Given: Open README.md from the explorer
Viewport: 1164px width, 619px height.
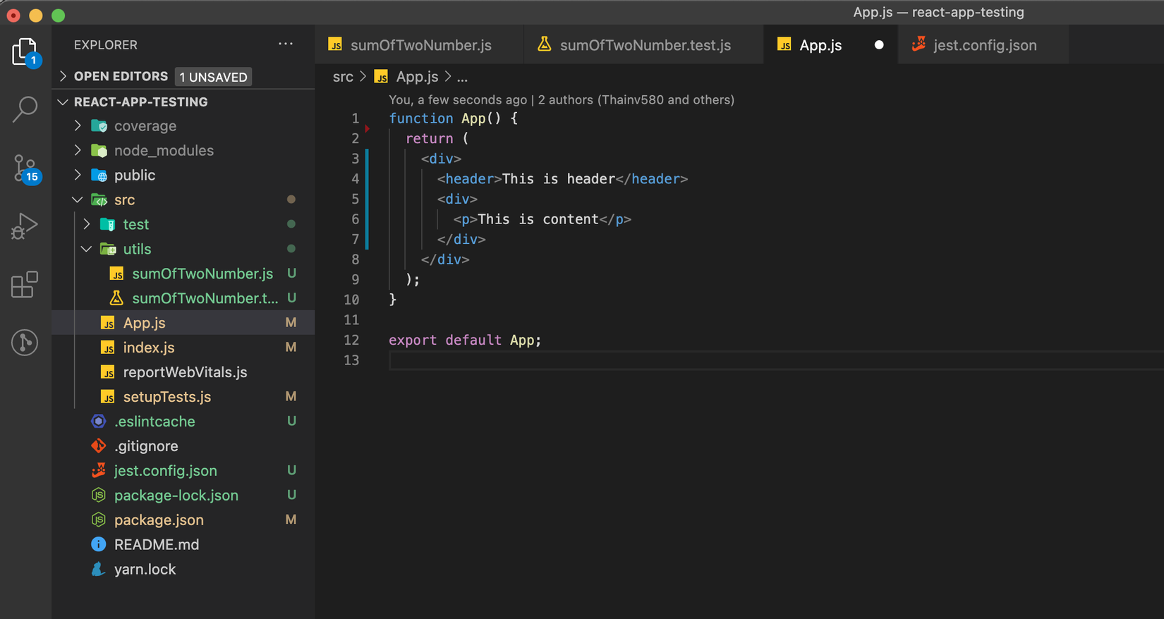Looking at the screenshot, I should (156, 545).
